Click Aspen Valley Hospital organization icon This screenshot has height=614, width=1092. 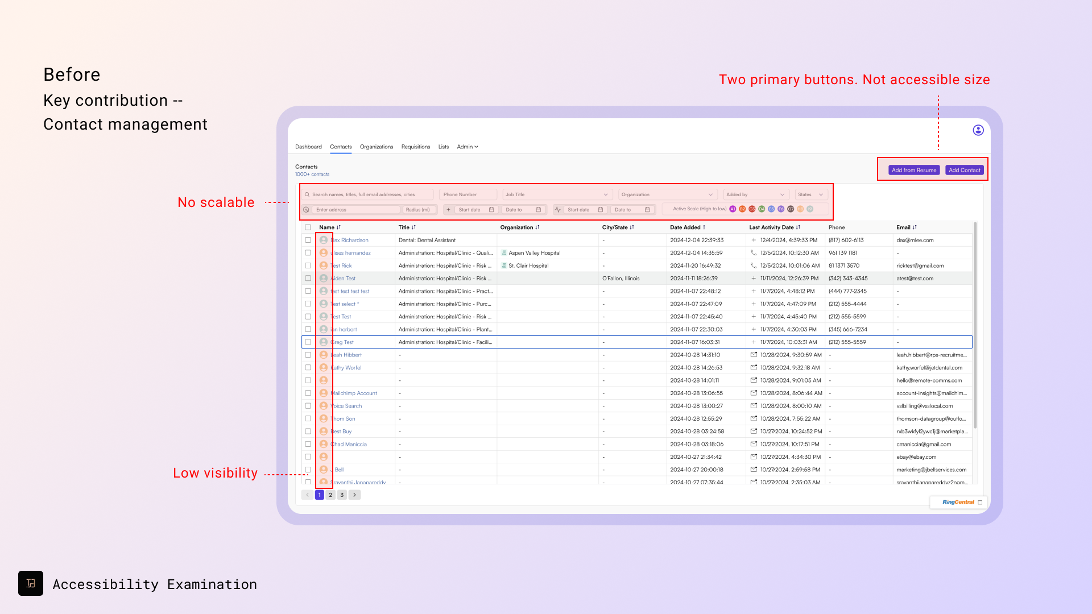pyautogui.click(x=504, y=253)
